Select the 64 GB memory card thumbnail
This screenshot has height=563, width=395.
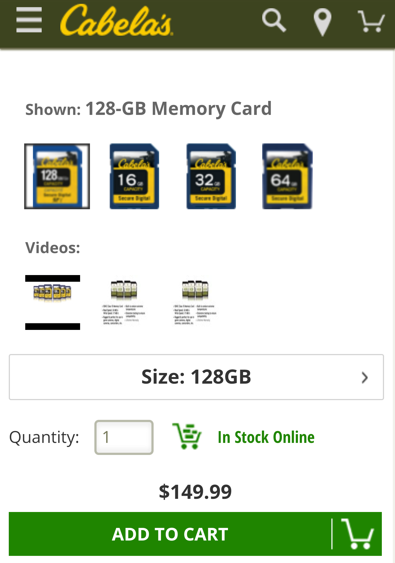coord(287,176)
